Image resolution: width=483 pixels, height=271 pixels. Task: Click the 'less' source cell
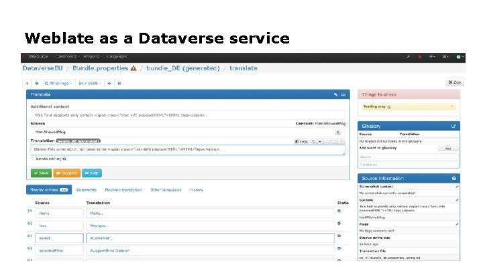[x=59, y=225]
